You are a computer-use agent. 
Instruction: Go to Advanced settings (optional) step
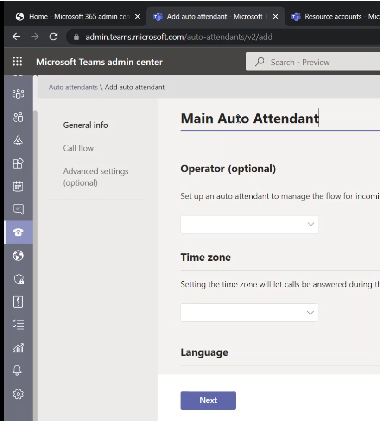[x=95, y=177]
